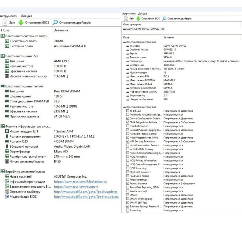The height and width of the screenshot is (242, 242).
Task: Click the memory icon beside 'Співвідношення DRAM:FSB'
Action: click(x=7, y=101)
